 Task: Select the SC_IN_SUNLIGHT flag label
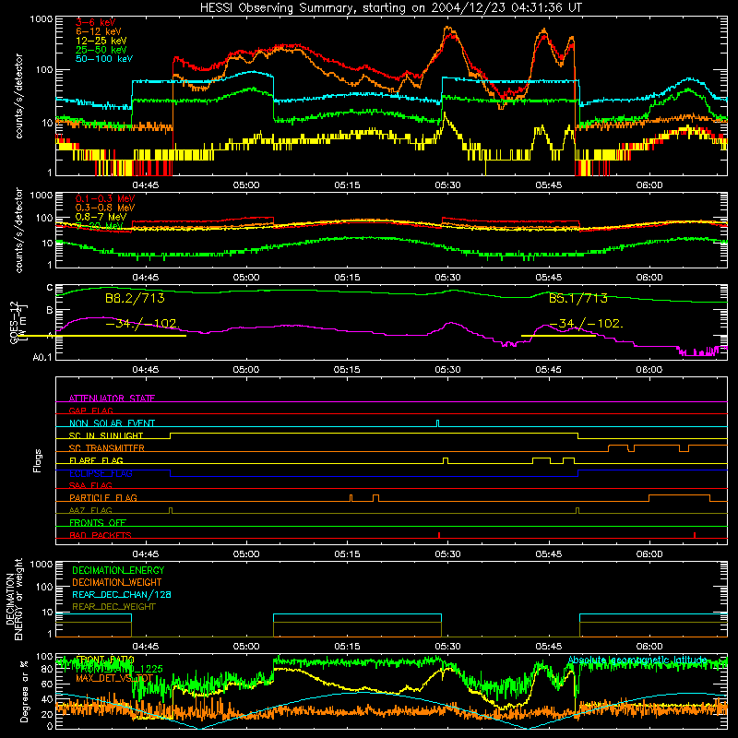[106, 435]
